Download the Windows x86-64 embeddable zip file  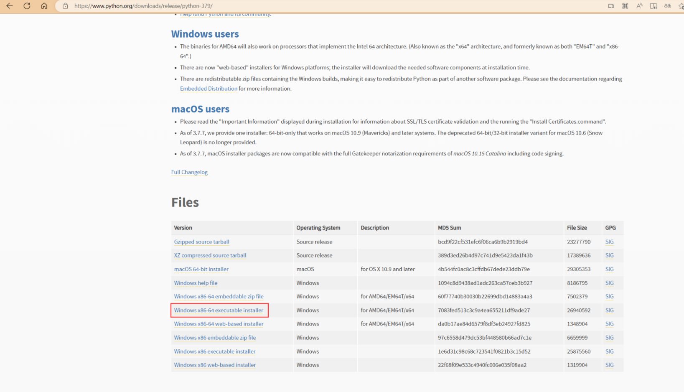tap(219, 297)
